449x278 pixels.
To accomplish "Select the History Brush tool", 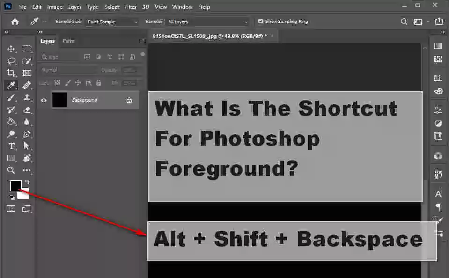I will tap(11, 110).
